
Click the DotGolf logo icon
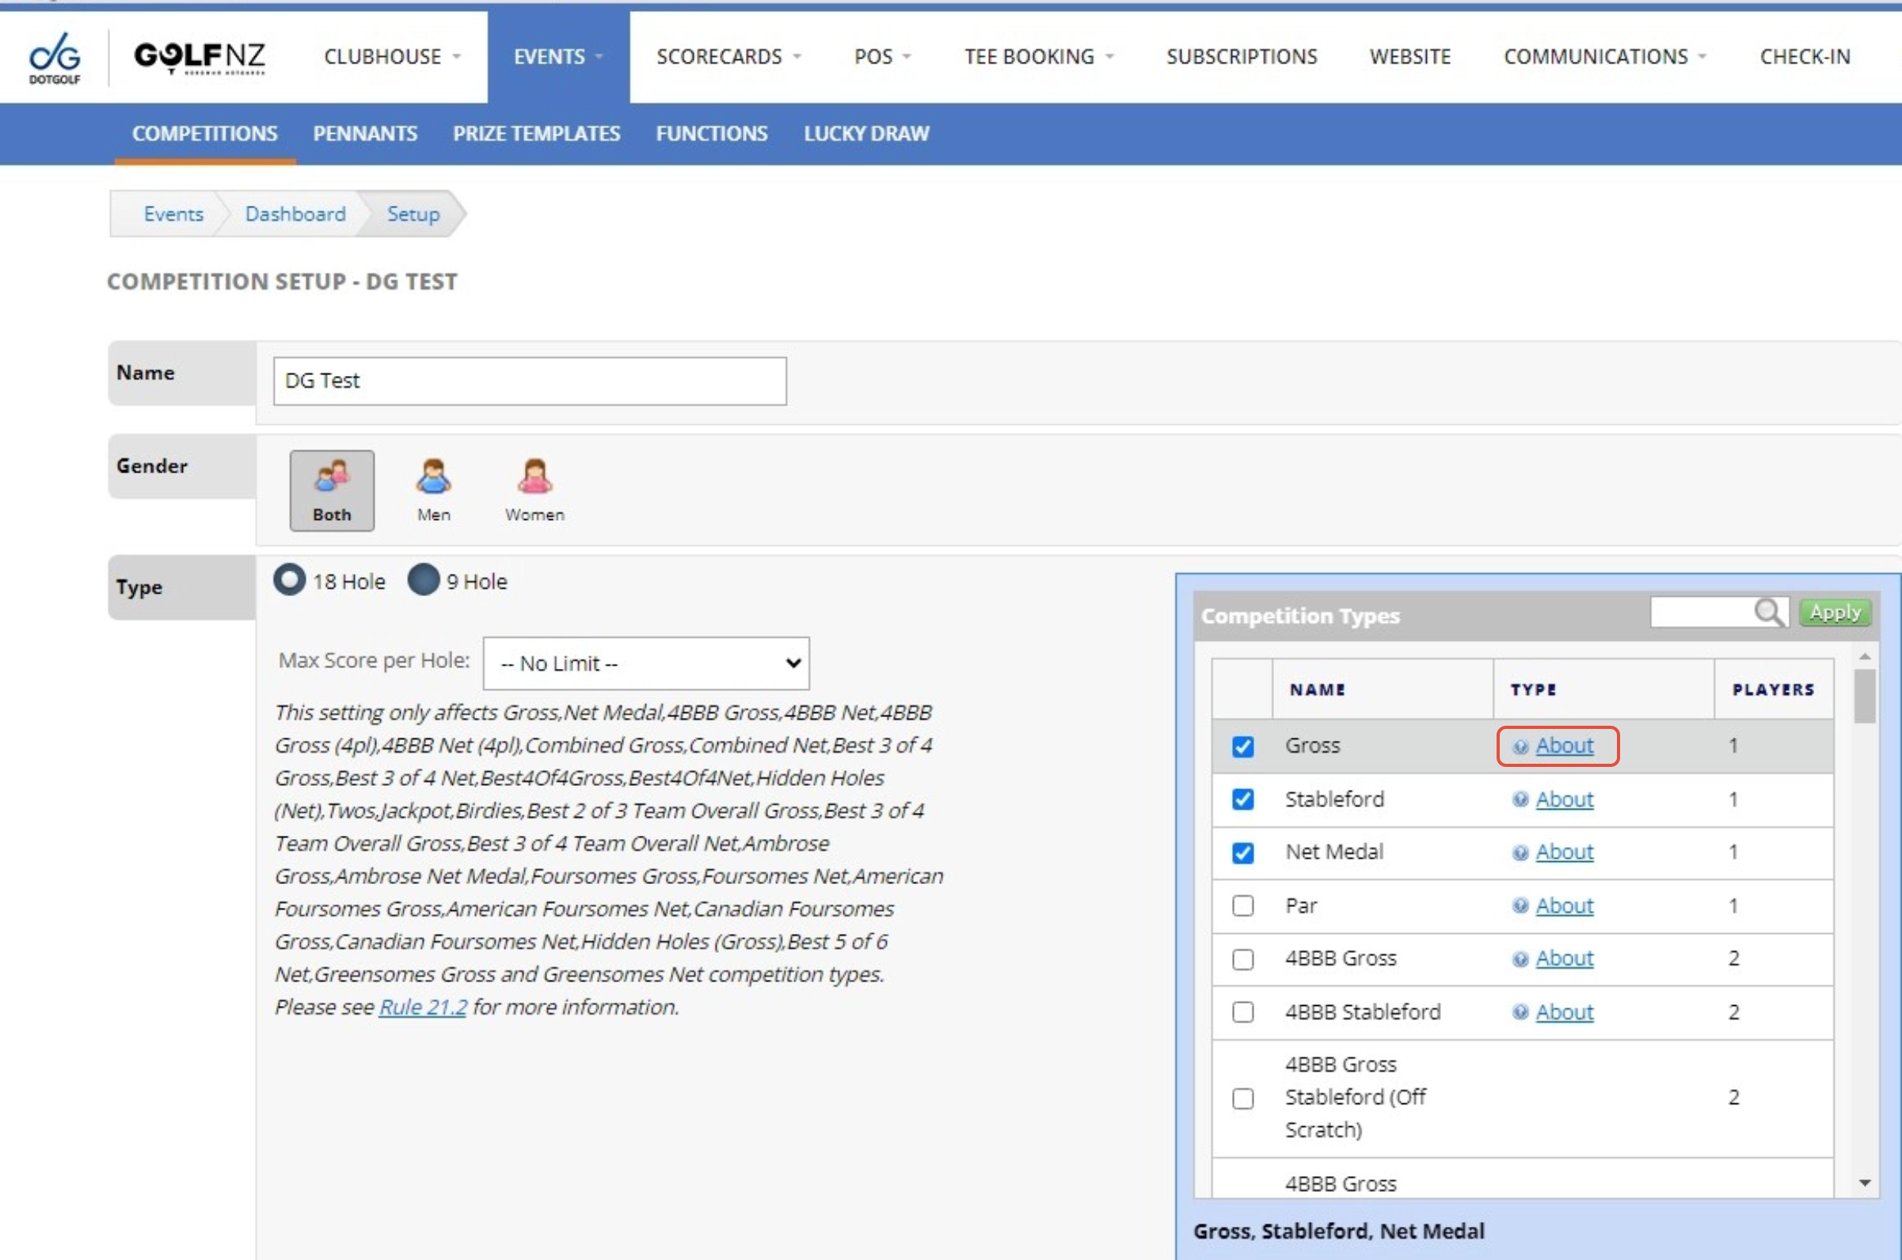coord(55,57)
